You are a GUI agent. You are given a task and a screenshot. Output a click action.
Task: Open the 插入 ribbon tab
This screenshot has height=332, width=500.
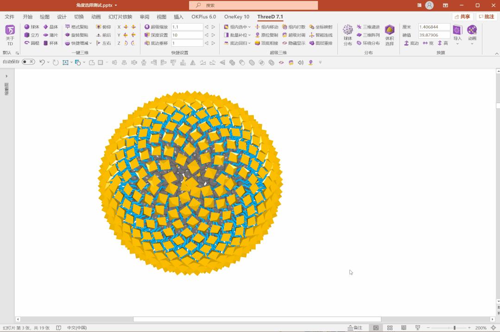(178, 17)
